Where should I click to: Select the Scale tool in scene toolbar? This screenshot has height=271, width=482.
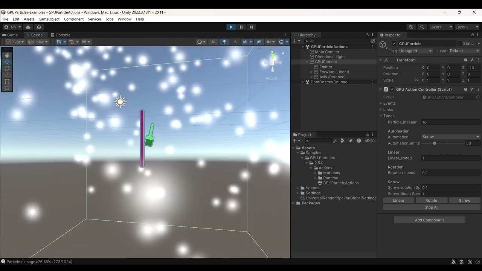(7, 75)
